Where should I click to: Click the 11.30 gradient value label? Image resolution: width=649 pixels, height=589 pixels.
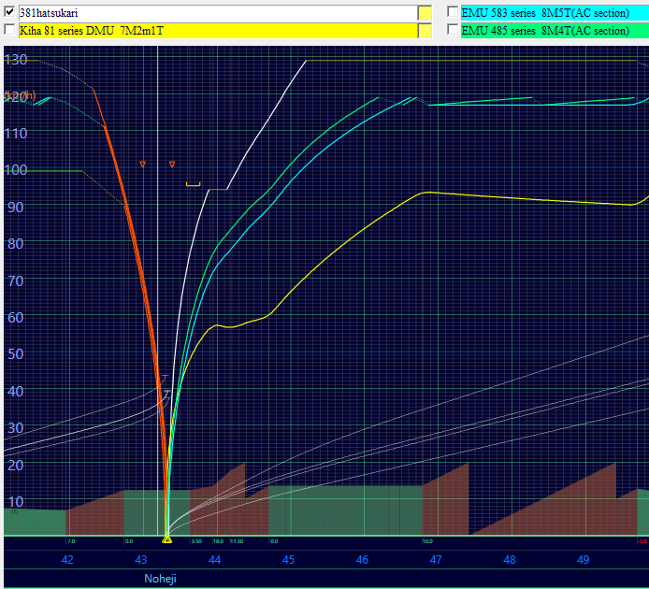click(x=237, y=541)
